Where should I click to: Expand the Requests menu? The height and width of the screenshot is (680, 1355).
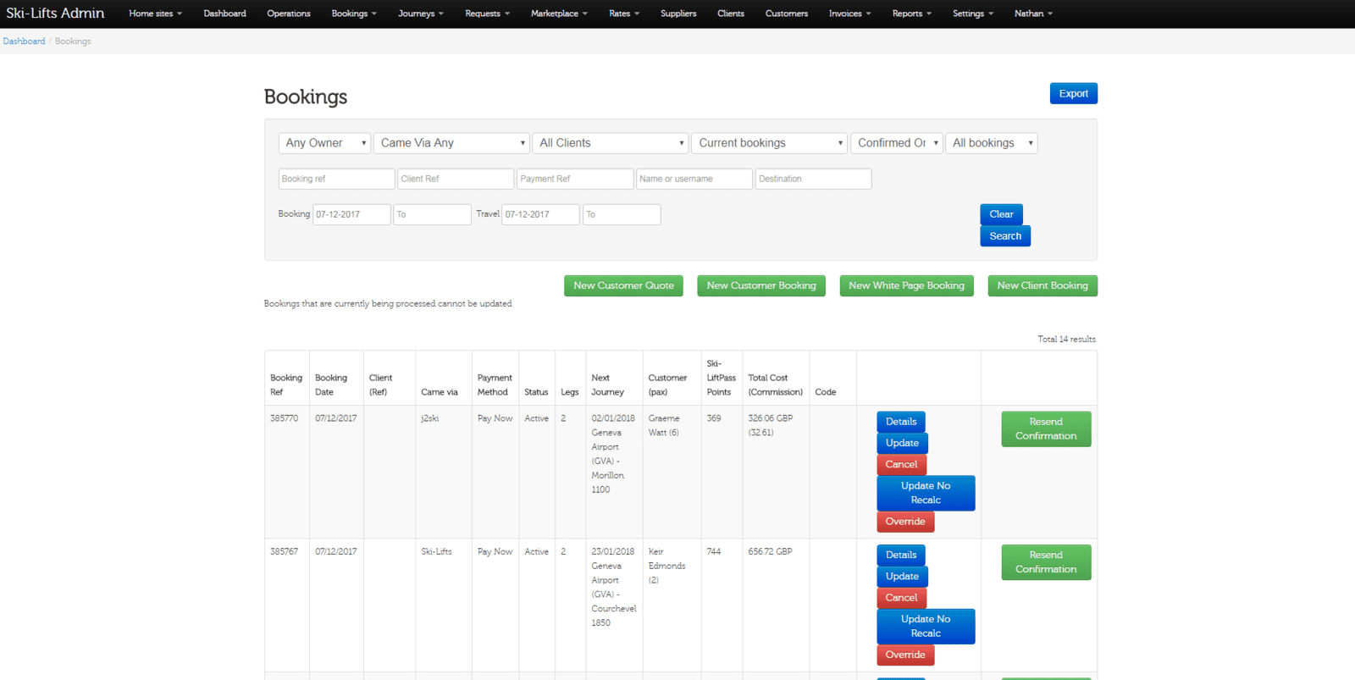click(487, 14)
